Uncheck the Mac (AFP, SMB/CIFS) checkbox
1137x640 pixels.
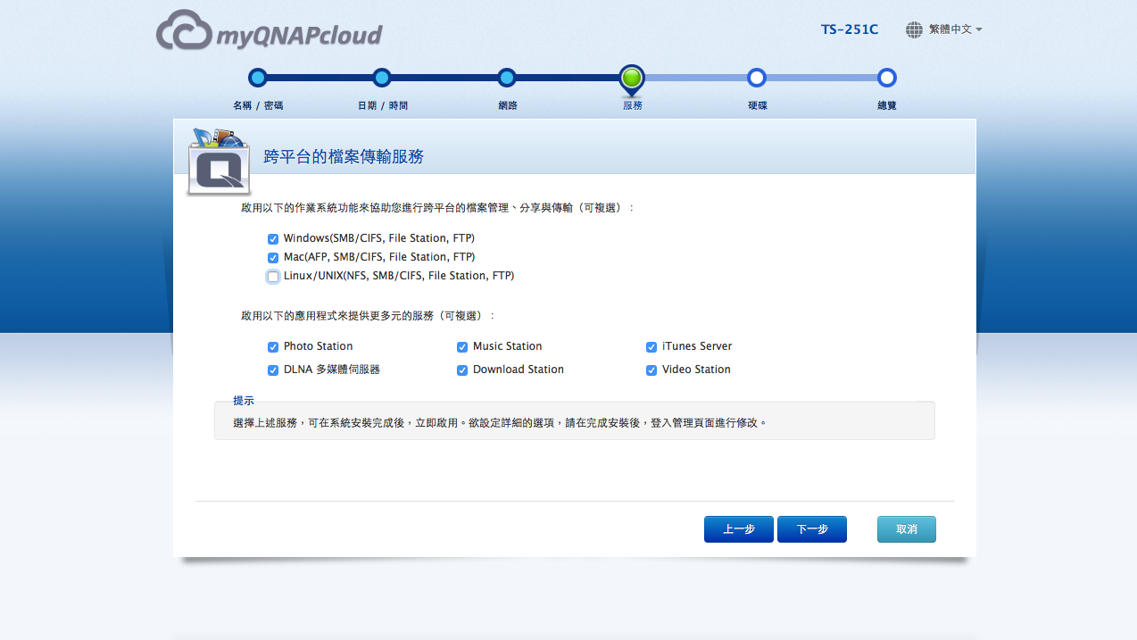(x=273, y=258)
